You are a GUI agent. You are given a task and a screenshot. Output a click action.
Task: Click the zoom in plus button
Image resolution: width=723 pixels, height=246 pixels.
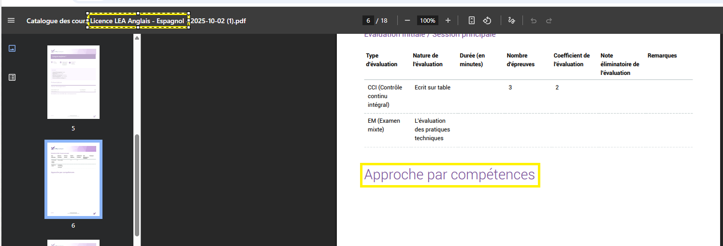[448, 20]
